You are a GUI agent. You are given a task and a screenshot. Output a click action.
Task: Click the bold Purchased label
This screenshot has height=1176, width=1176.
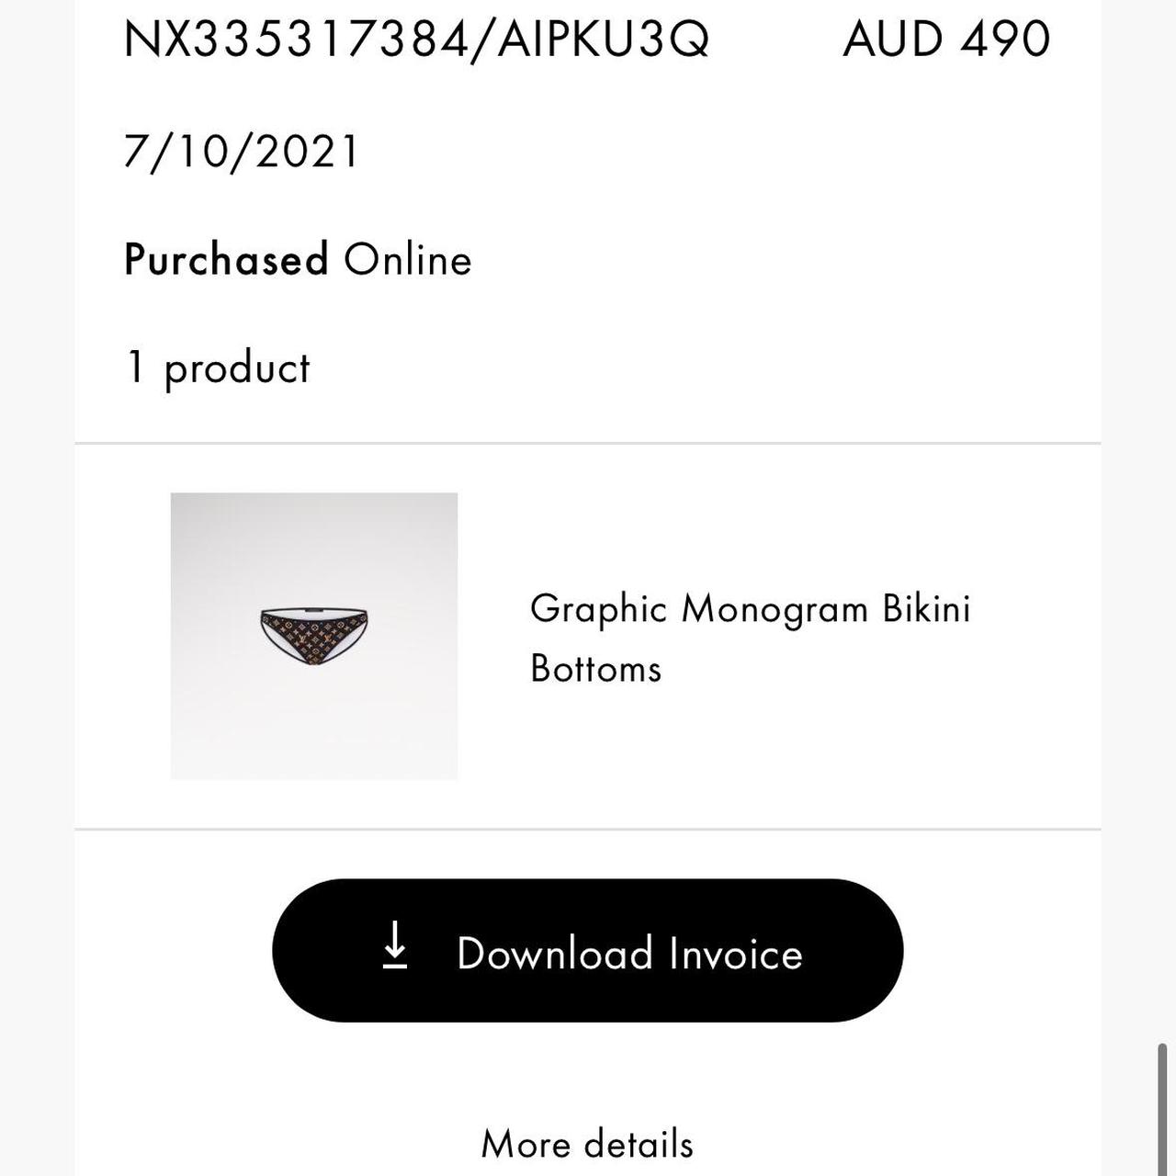click(226, 260)
